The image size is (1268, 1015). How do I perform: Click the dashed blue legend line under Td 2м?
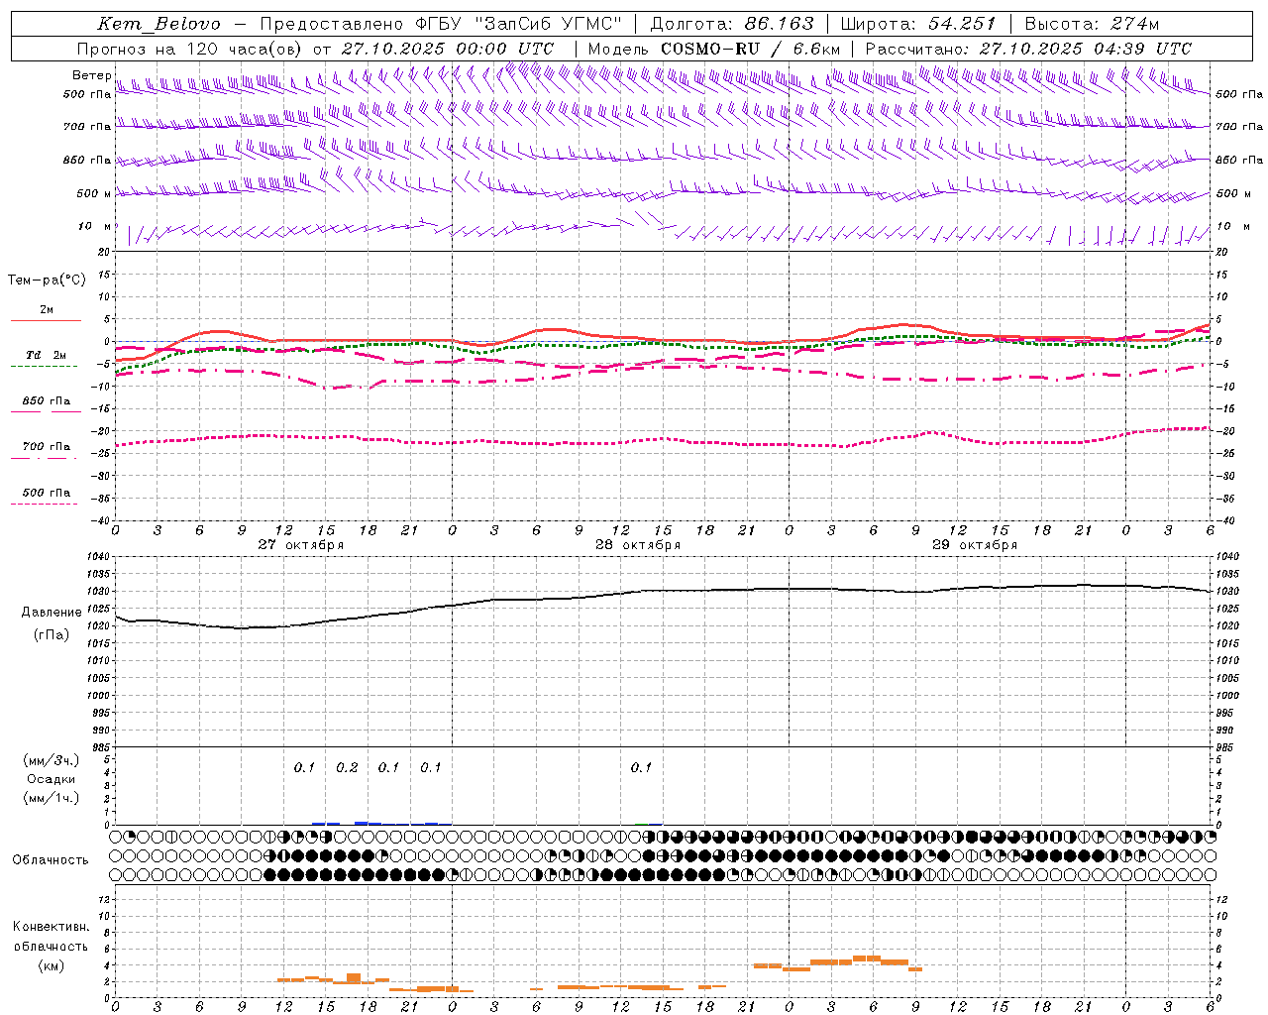coord(44,367)
